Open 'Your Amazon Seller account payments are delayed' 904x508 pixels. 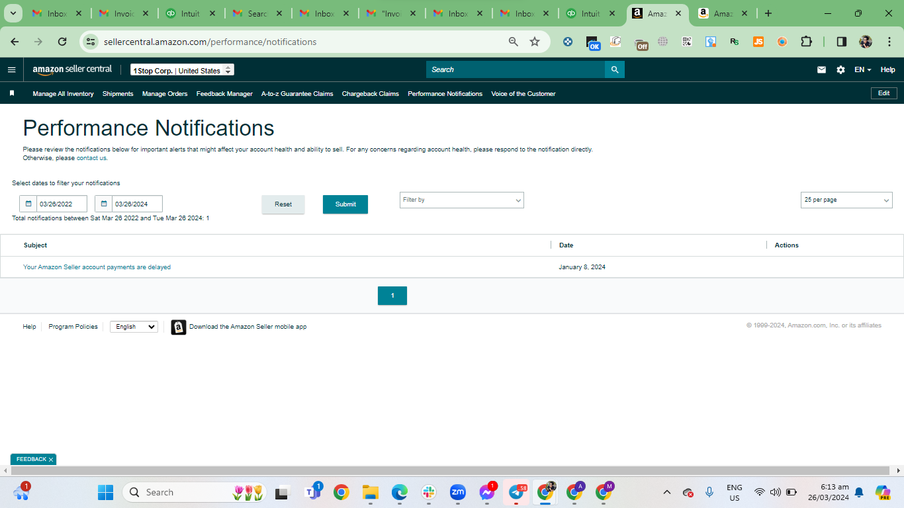click(97, 267)
